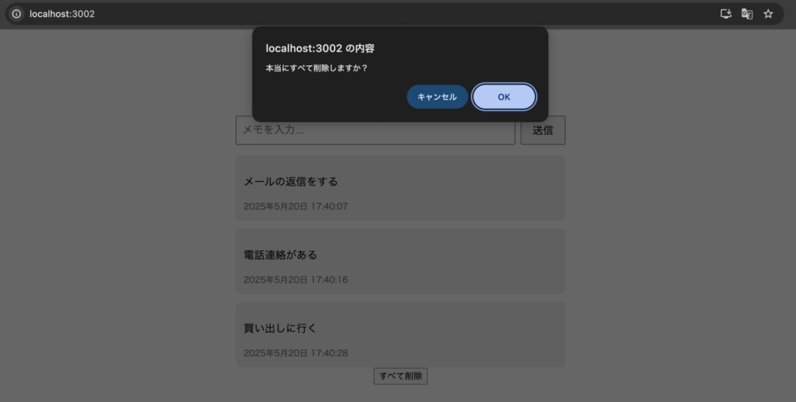This screenshot has width=796, height=402.
Task: Click the dialog message 本当にすべて削除しますか？
Action: point(316,68)
